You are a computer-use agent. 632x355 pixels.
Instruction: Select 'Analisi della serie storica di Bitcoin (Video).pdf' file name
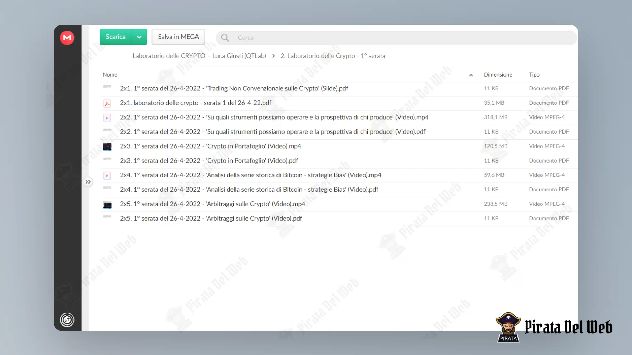click(x=249, y=190)
